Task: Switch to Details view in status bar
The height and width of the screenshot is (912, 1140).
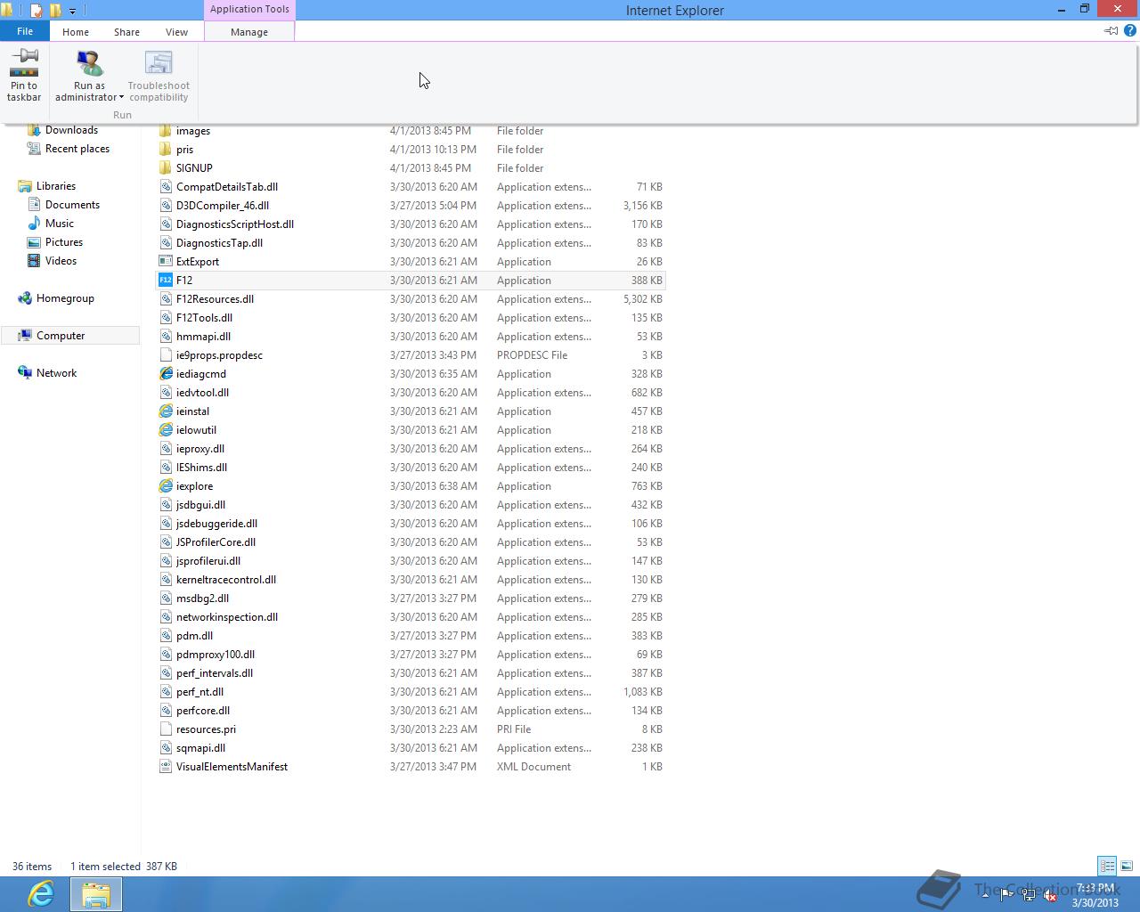Action: pos(1107,866)
